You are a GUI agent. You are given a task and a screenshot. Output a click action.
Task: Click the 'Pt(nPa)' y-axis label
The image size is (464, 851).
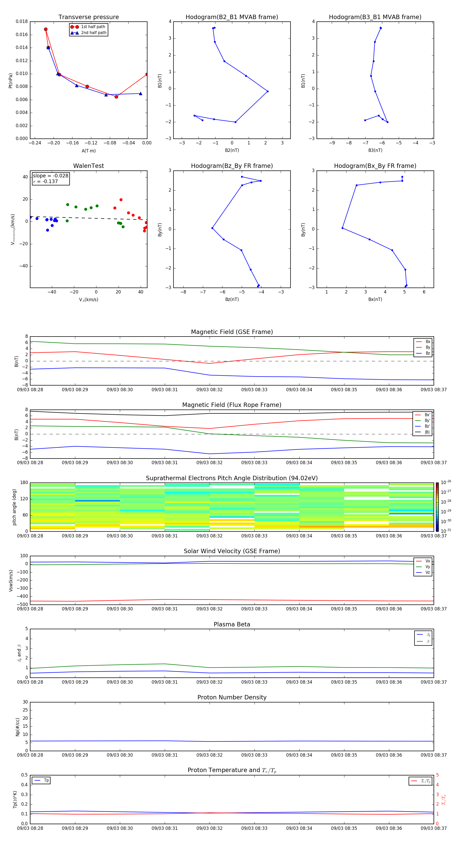pyautogui.click(x=11, y=80)
